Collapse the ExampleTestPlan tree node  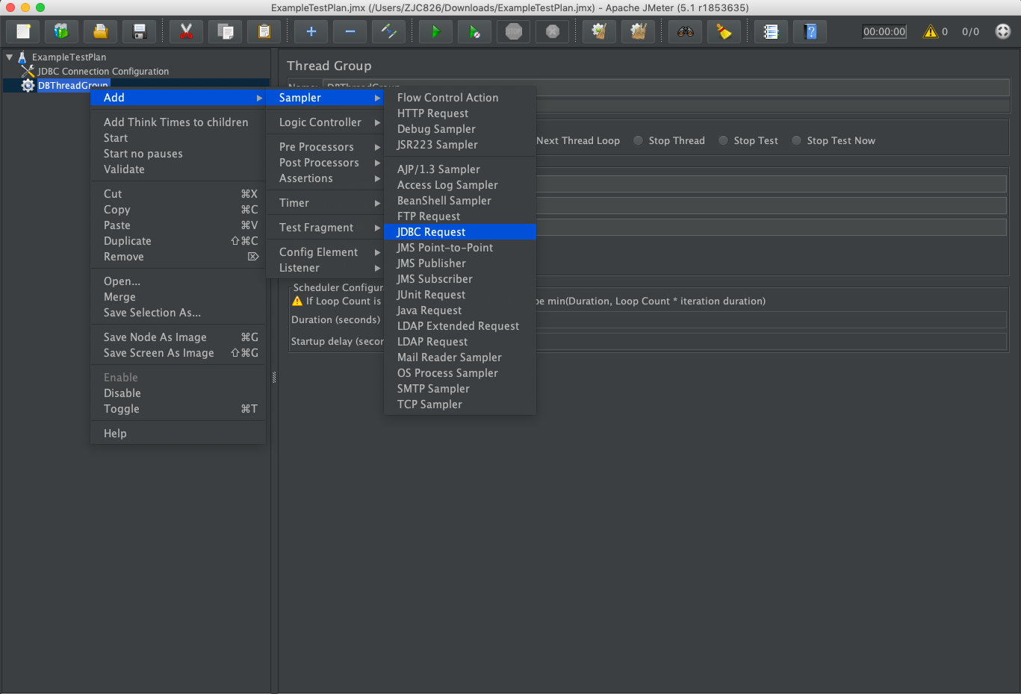point(9,57)
